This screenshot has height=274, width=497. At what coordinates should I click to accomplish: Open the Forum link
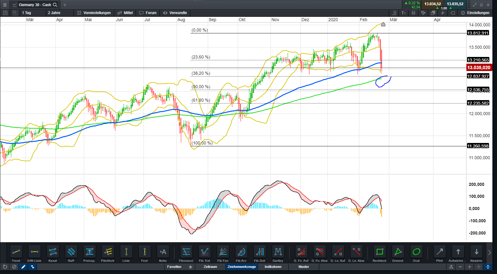pyautogui.click(x=148, y=13)
